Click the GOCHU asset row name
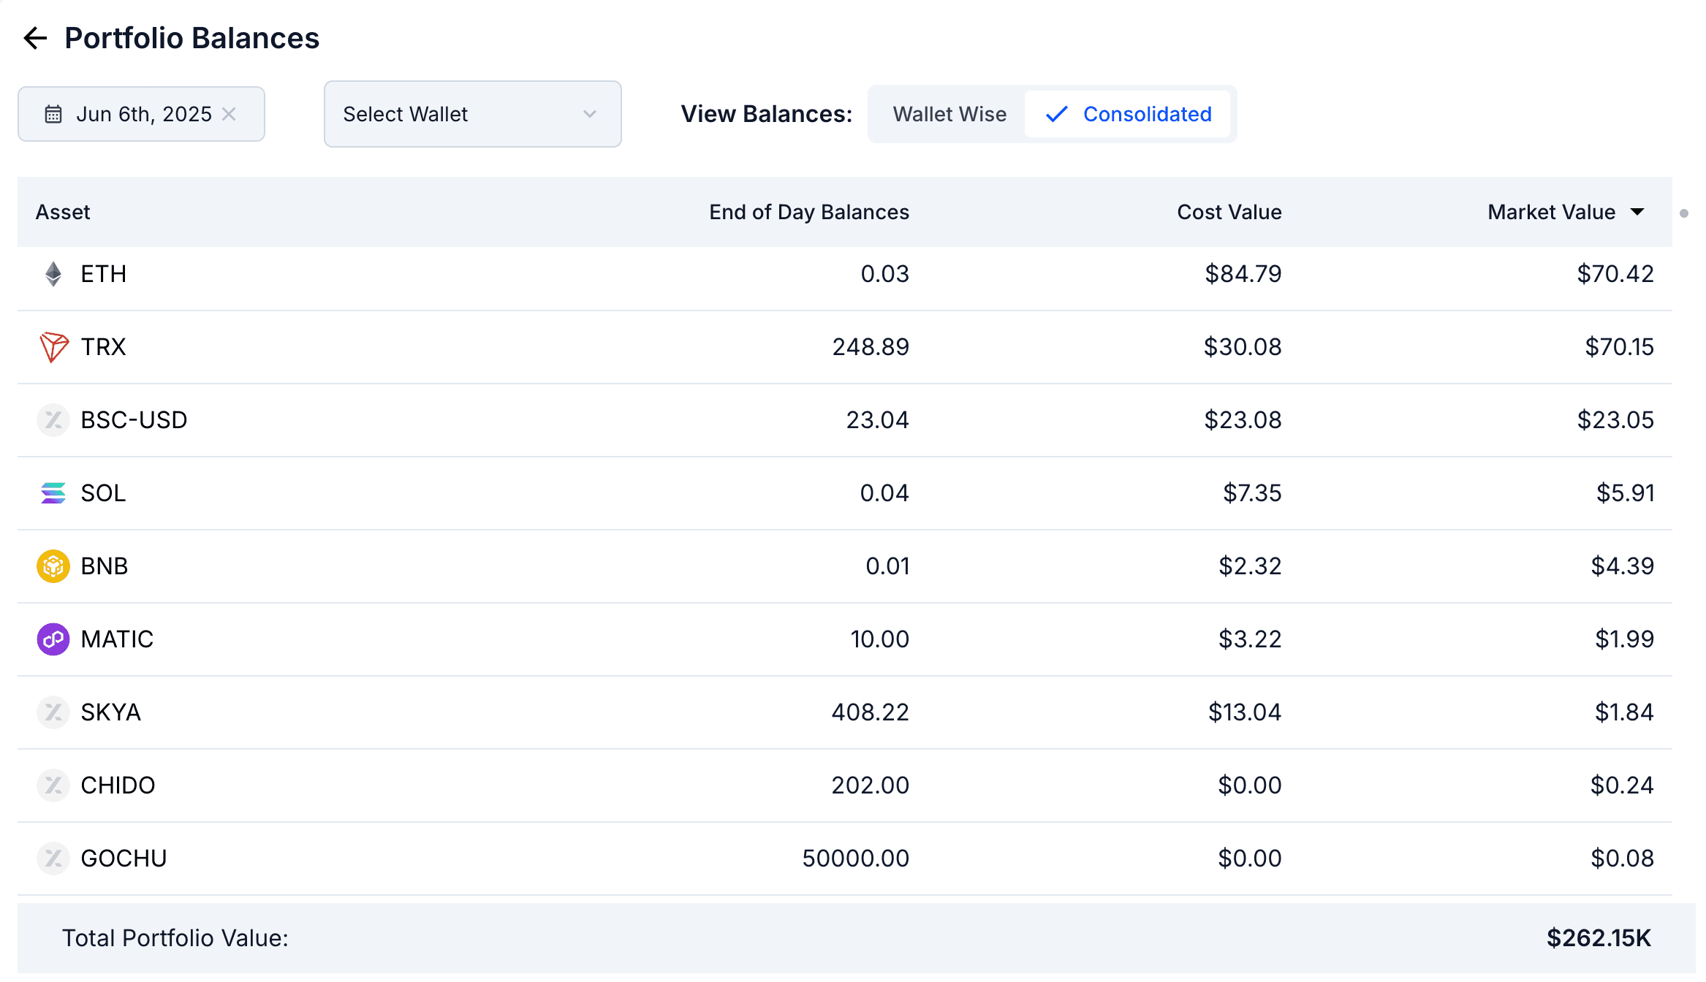1706x982 pixels. point(124,859)
